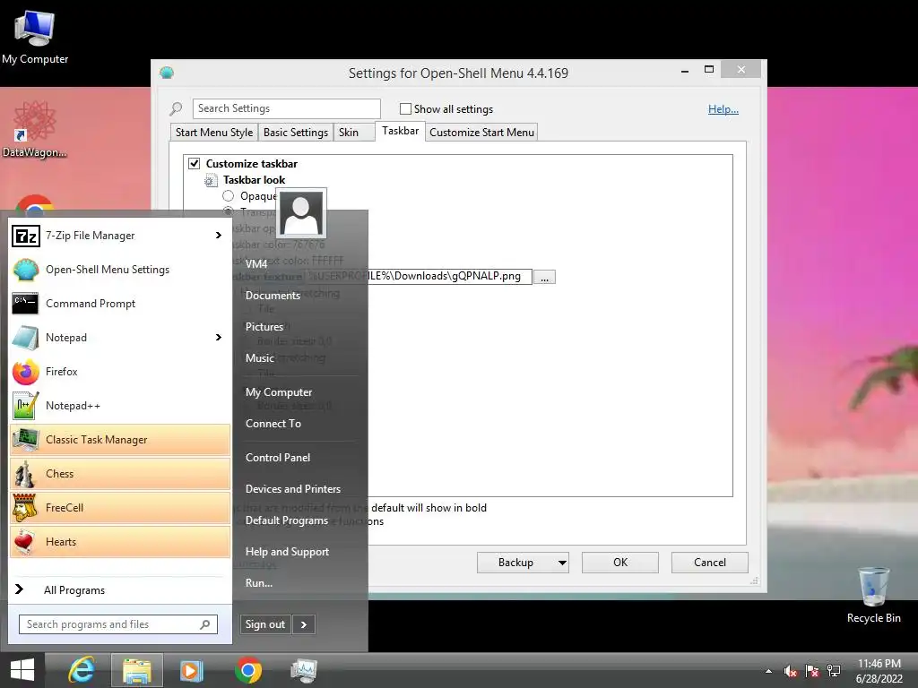
Task: Click the Action Center flag icon
Action: 812,671
